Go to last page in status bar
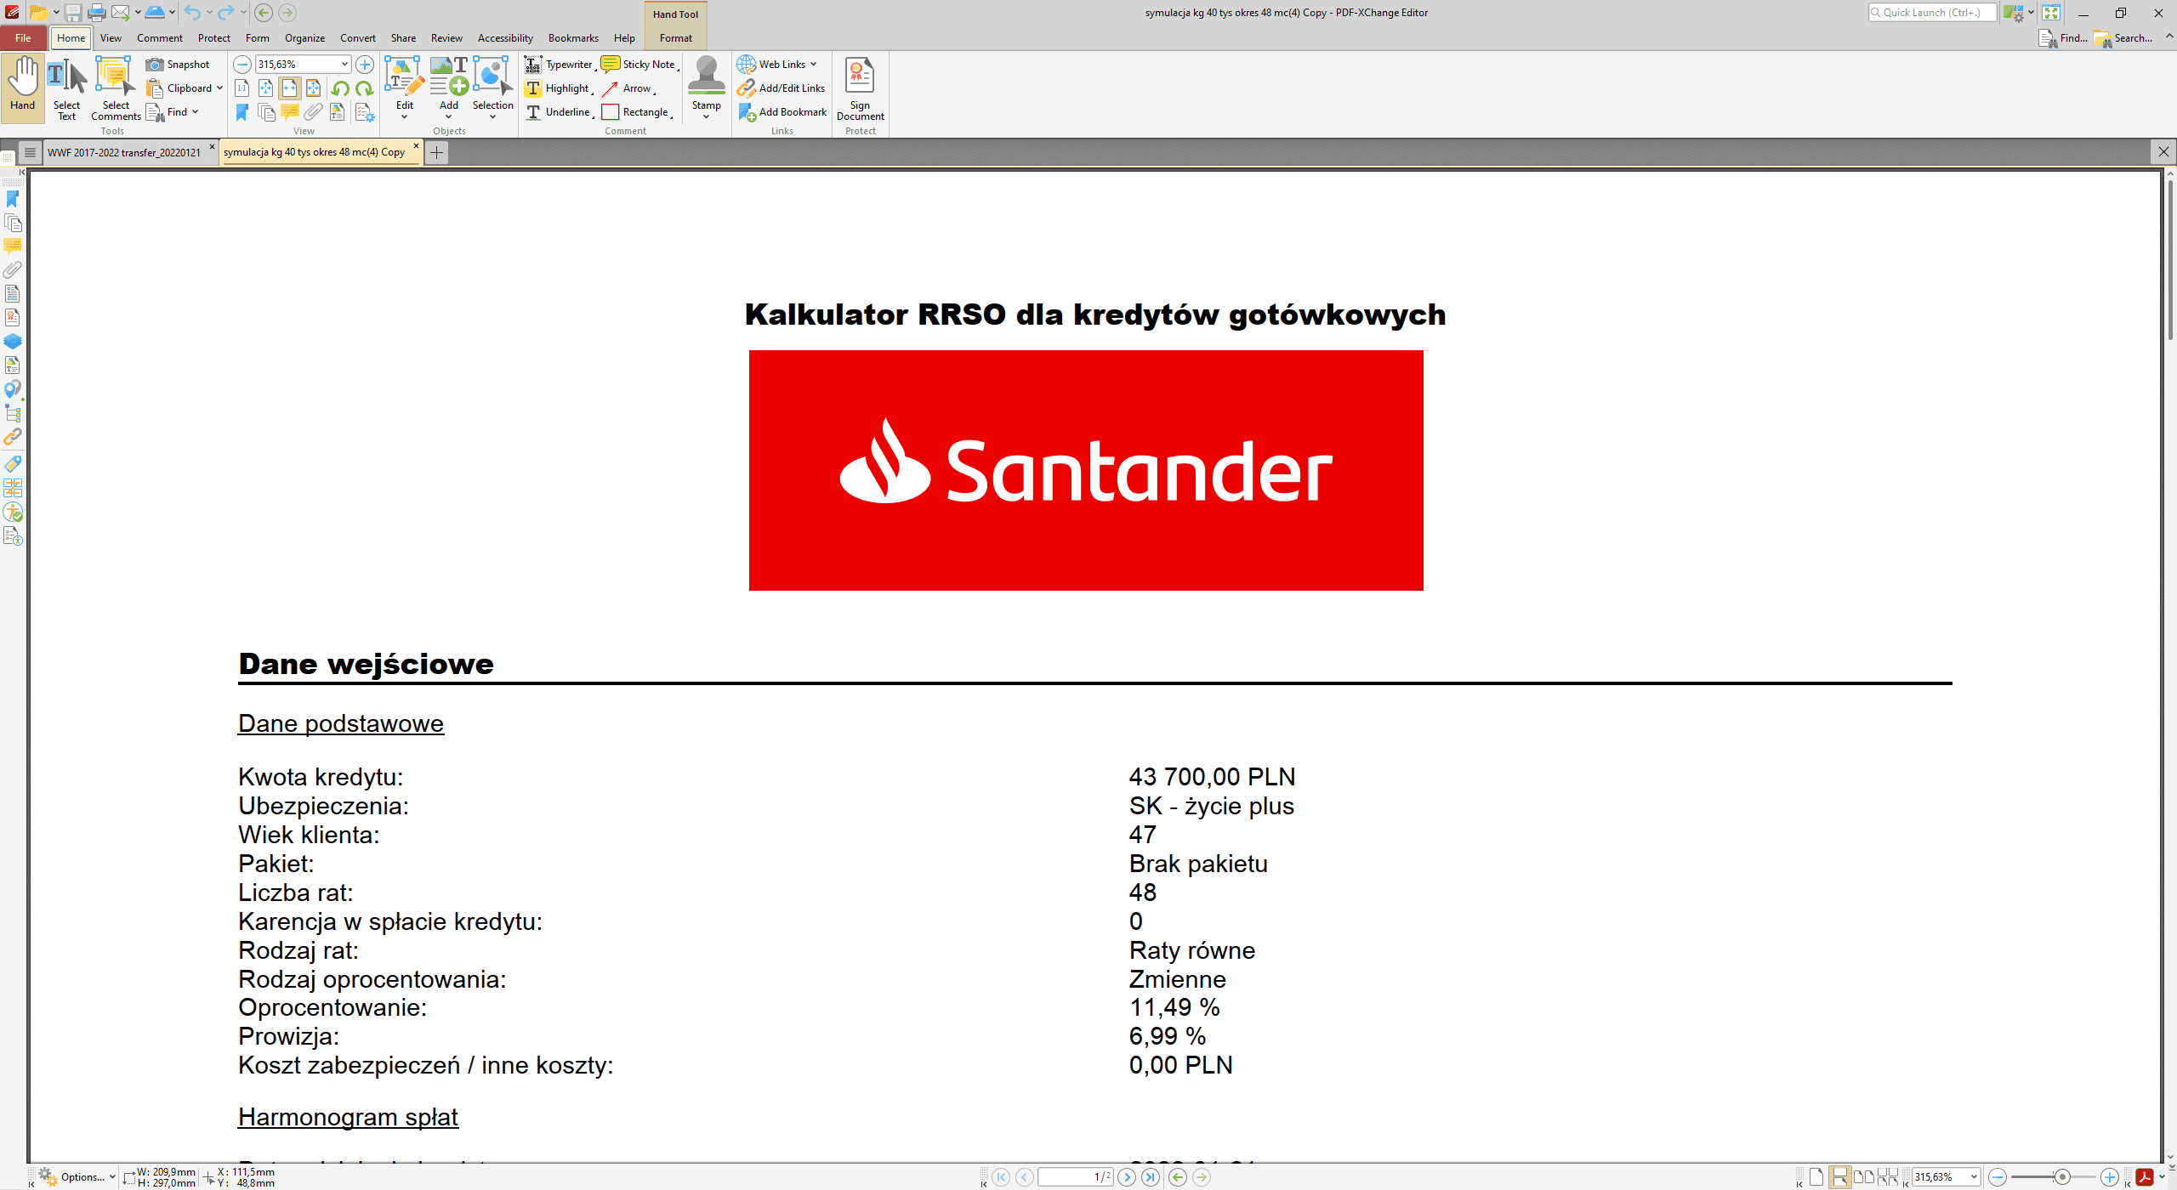 [1151, 1177]
